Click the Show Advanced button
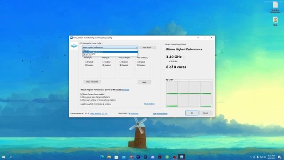This screenshot has width=284, height=160. 92,82
